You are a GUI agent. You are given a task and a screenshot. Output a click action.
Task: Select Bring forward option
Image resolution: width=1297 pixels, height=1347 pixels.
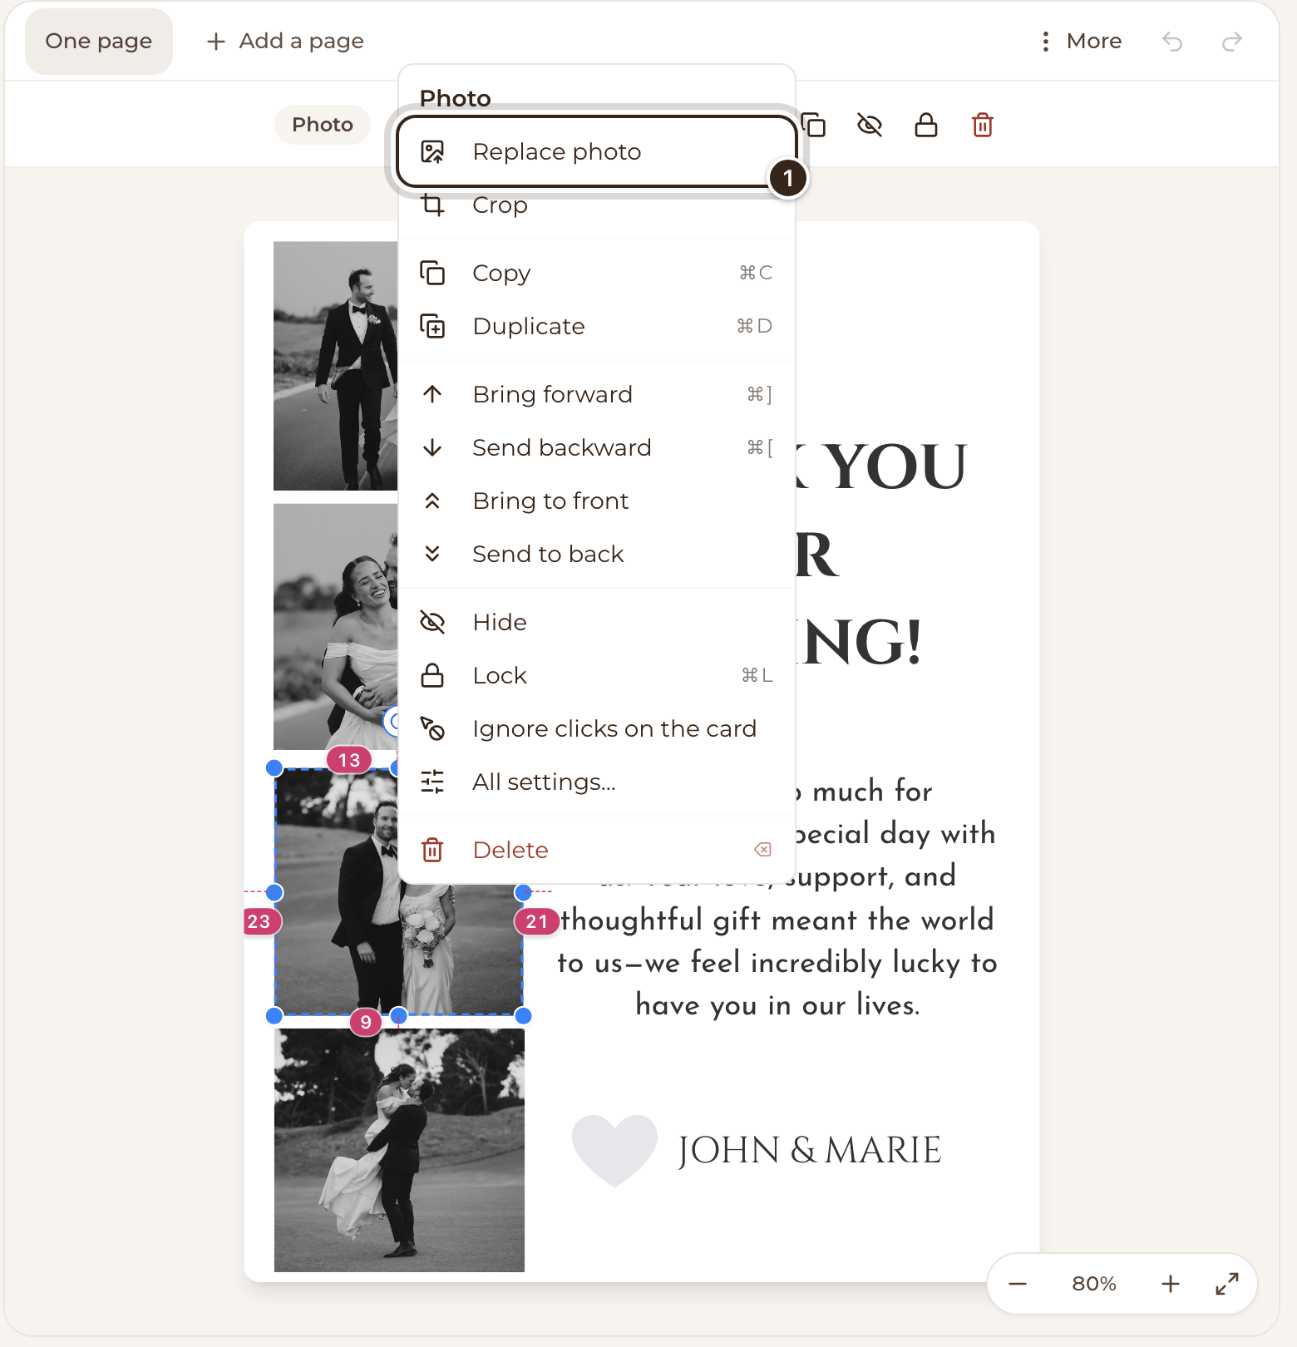[x=596, y=394]
